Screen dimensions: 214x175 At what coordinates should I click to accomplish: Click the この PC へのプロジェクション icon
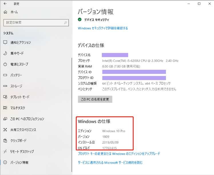tap(5, 119)
